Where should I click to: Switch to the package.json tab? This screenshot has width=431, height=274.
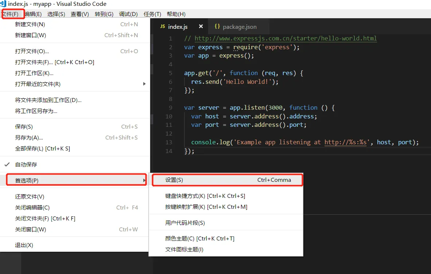point(238,27)
